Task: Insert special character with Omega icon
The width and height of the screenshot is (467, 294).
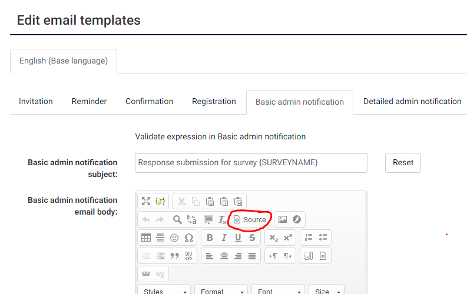Action: [x=188, y=238]
